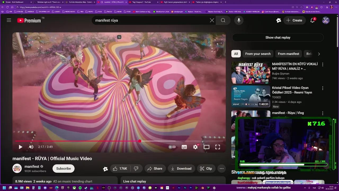The image size is (339, 191).
Task: Open Discord from the taskbar
Action: click(x=45, y=188)
